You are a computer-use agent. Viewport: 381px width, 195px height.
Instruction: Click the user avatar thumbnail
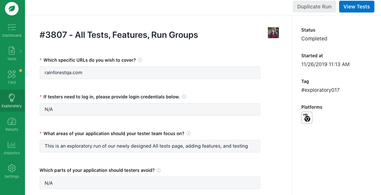(273, 33)
